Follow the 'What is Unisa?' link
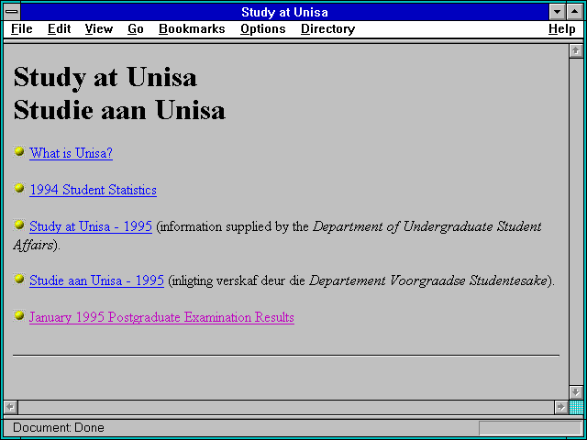This screenshot has width=587, height=440. [x=72, y=153]
